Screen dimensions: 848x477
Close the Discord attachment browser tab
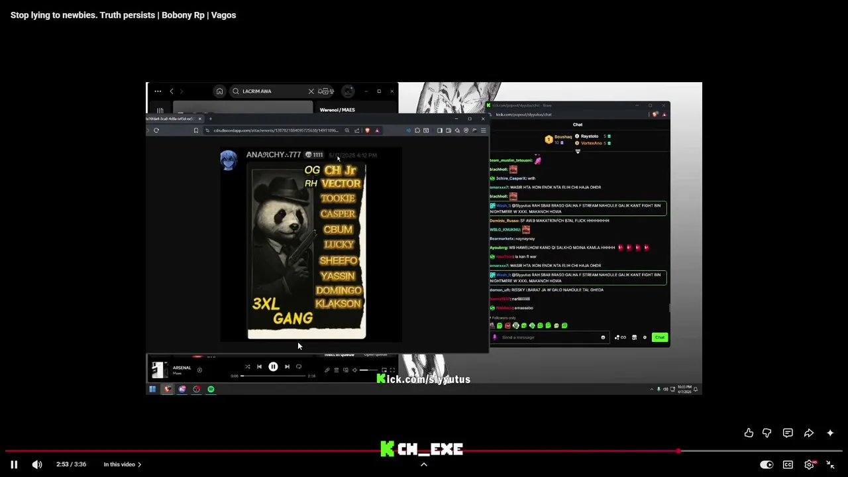point(201,119)
